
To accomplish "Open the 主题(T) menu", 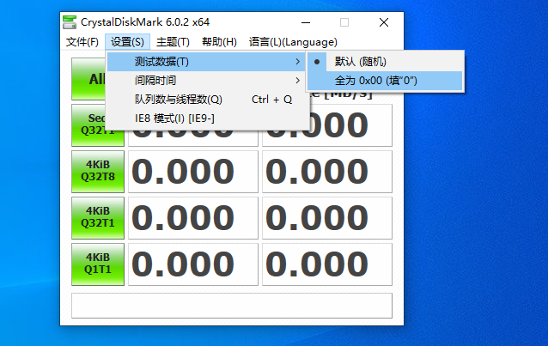I will pos(173,42).
